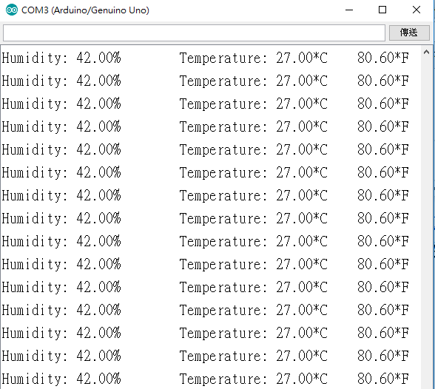Focus the serial message input field
Viewport: 435px width, 389px height.
194,33
